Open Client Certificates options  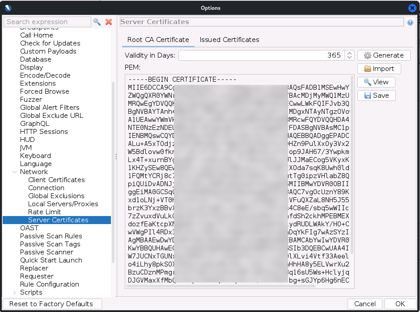(x=56, y=180)
